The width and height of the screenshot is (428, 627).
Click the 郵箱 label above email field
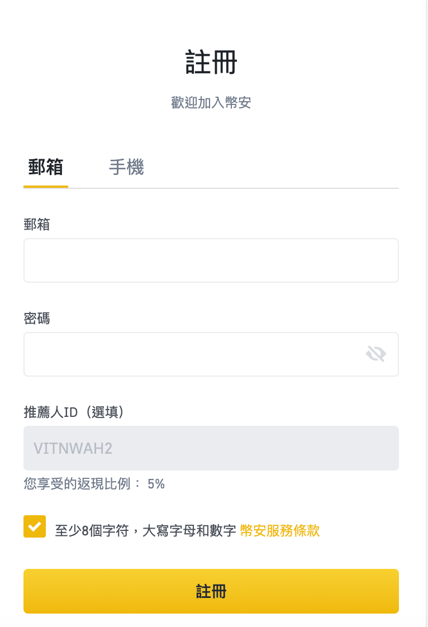37,224
